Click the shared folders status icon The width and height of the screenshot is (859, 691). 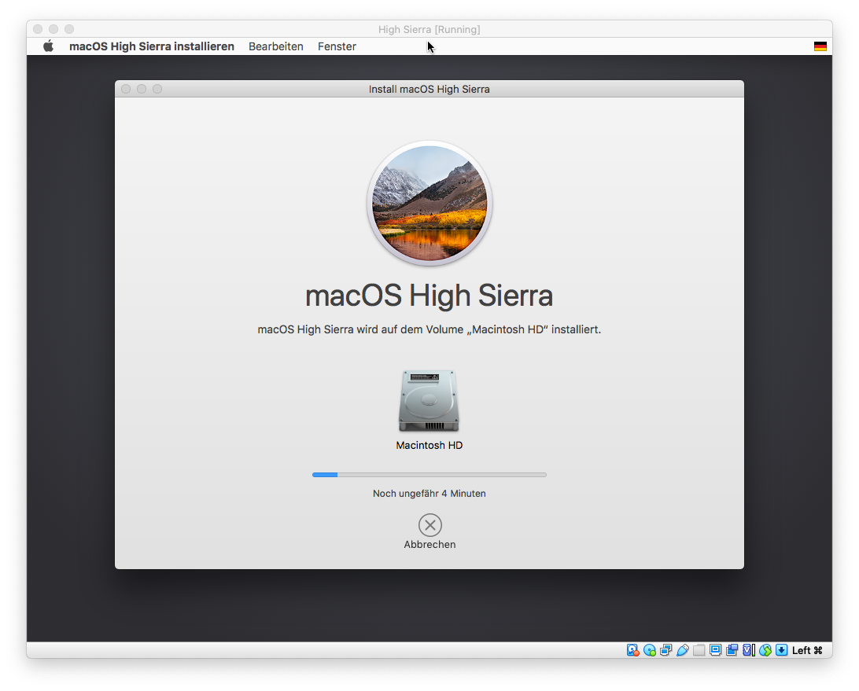point(699,650)
